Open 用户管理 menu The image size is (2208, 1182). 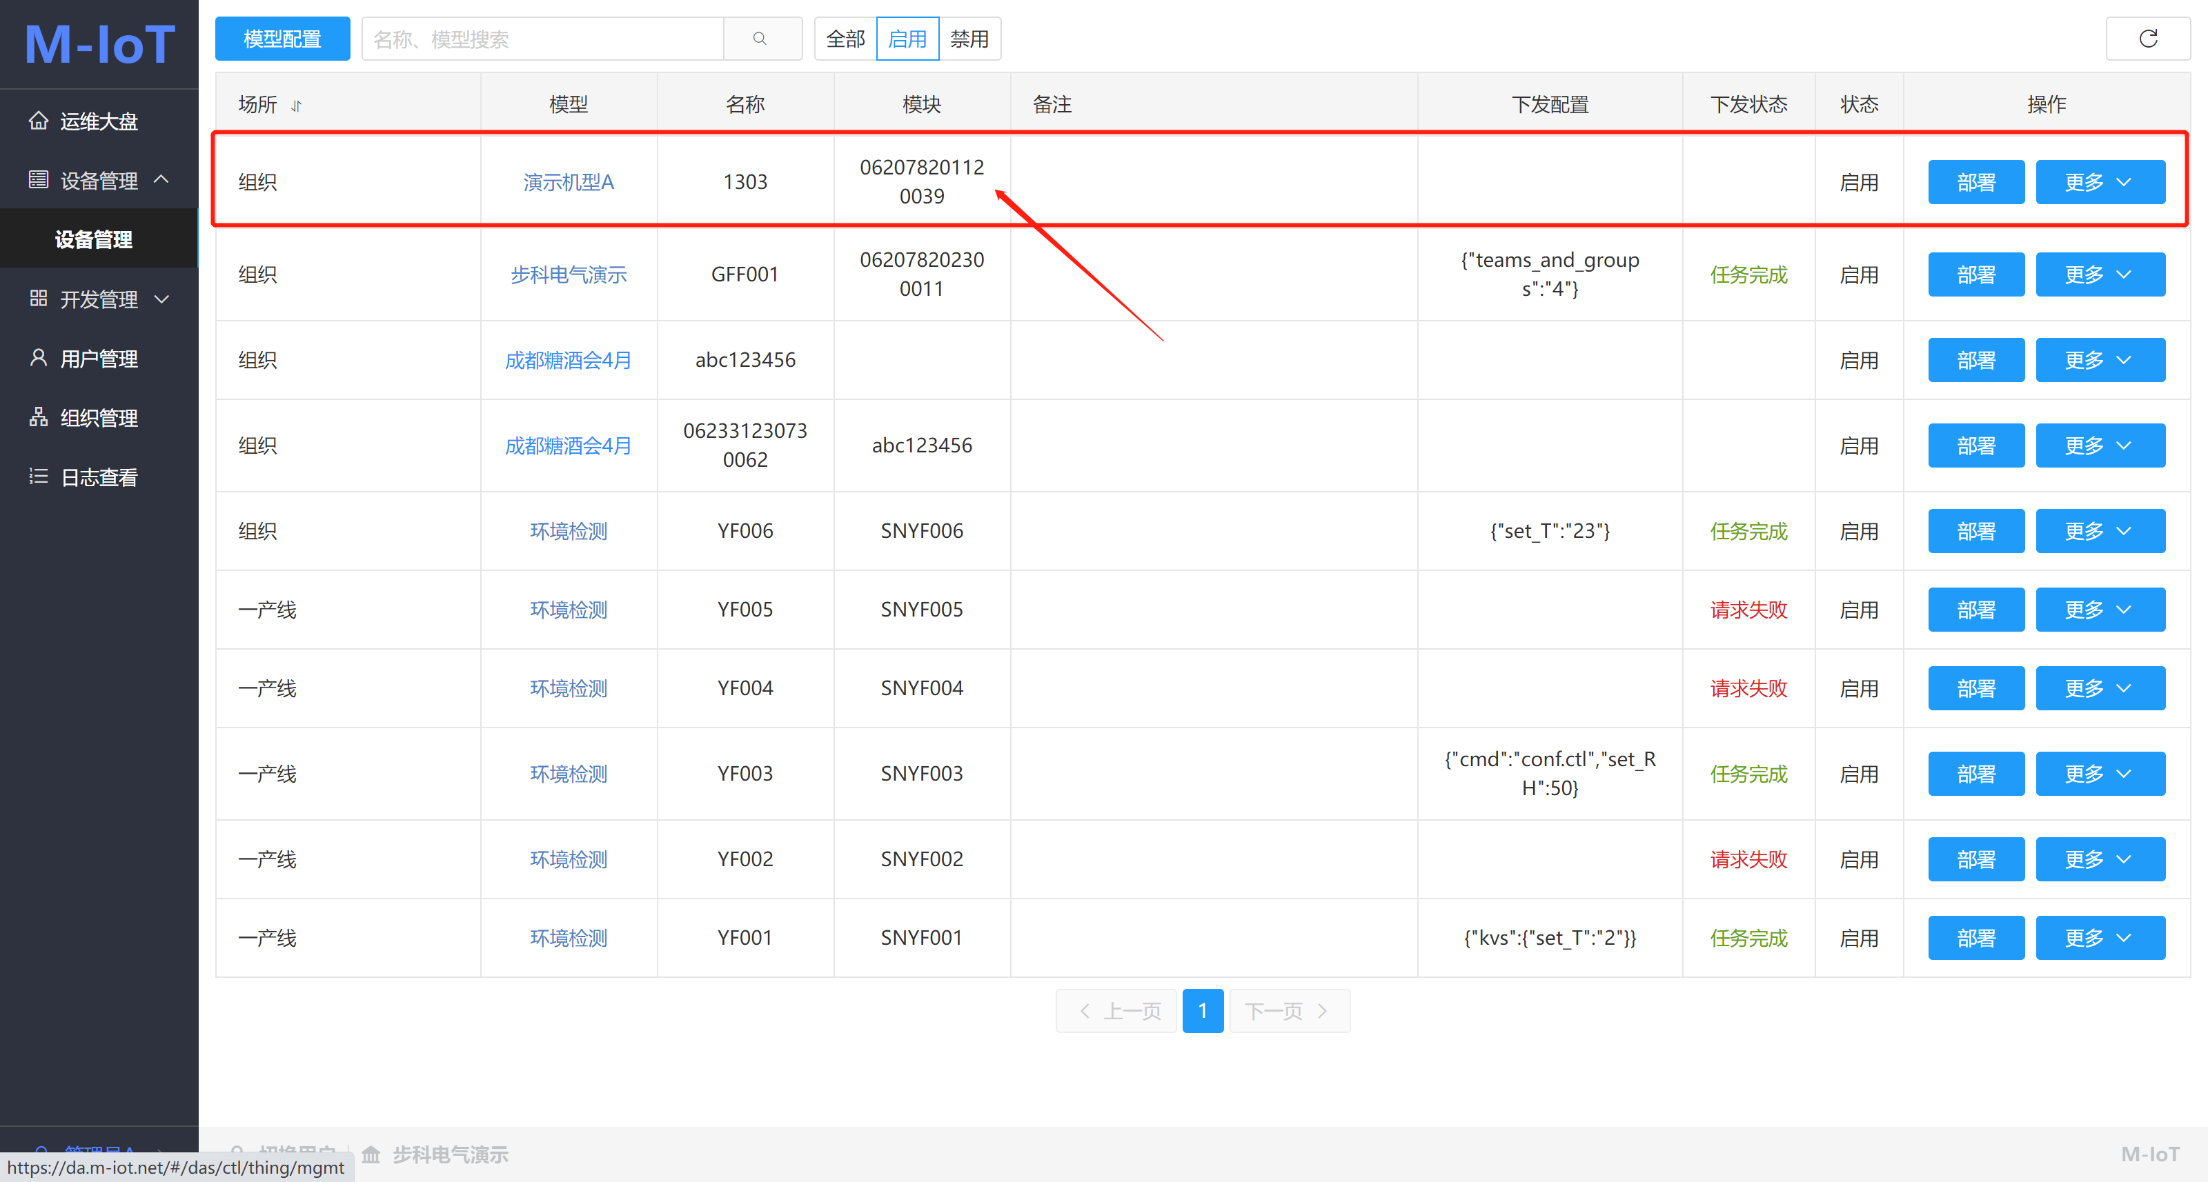(x=99, y=358)
